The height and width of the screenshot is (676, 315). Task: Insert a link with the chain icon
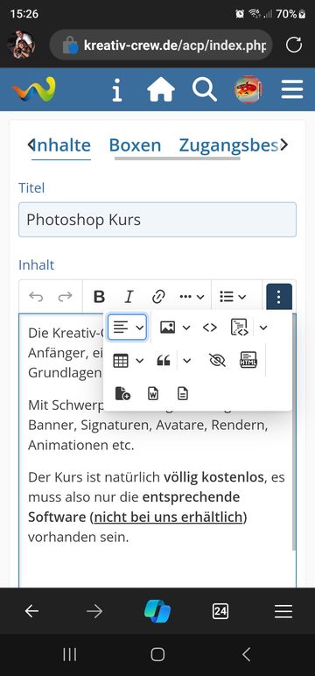158,297
